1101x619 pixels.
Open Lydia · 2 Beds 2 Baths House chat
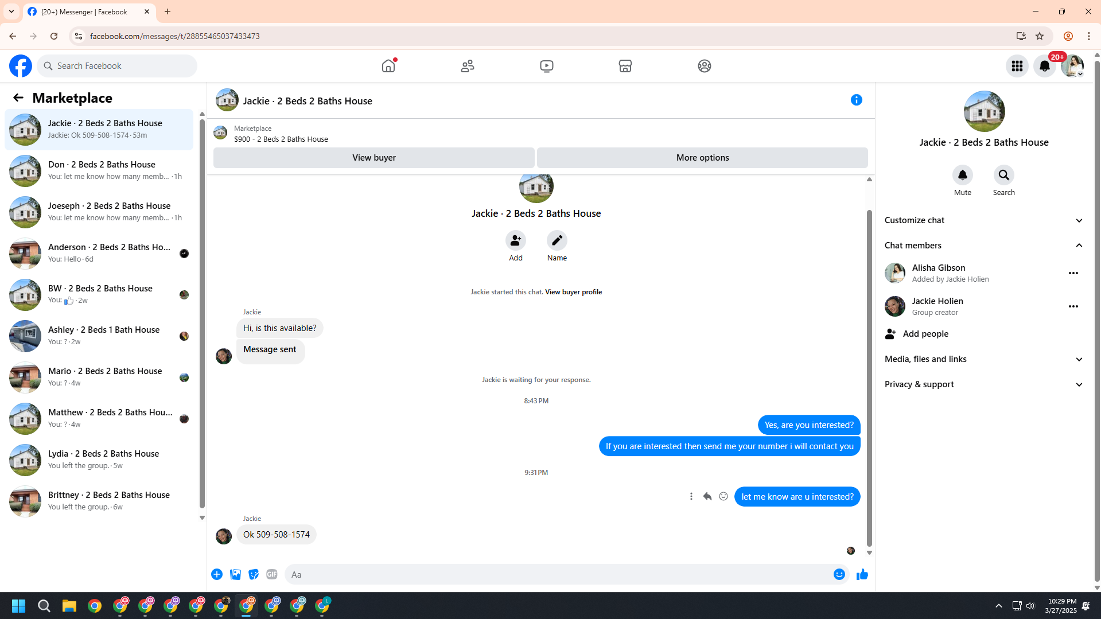coord(99,460)
